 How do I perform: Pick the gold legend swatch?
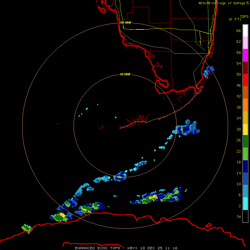point(245,118)
